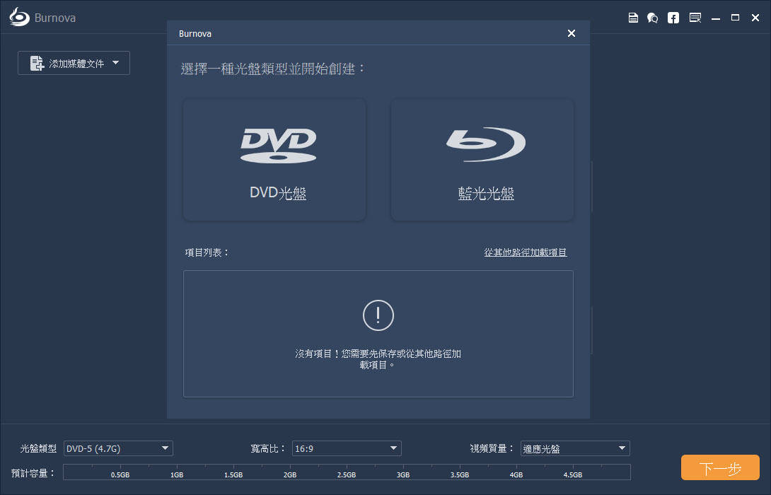The image size is (771, 495).
Task: Open the Facebook icon in title bar
Action: tap(673, 18)
